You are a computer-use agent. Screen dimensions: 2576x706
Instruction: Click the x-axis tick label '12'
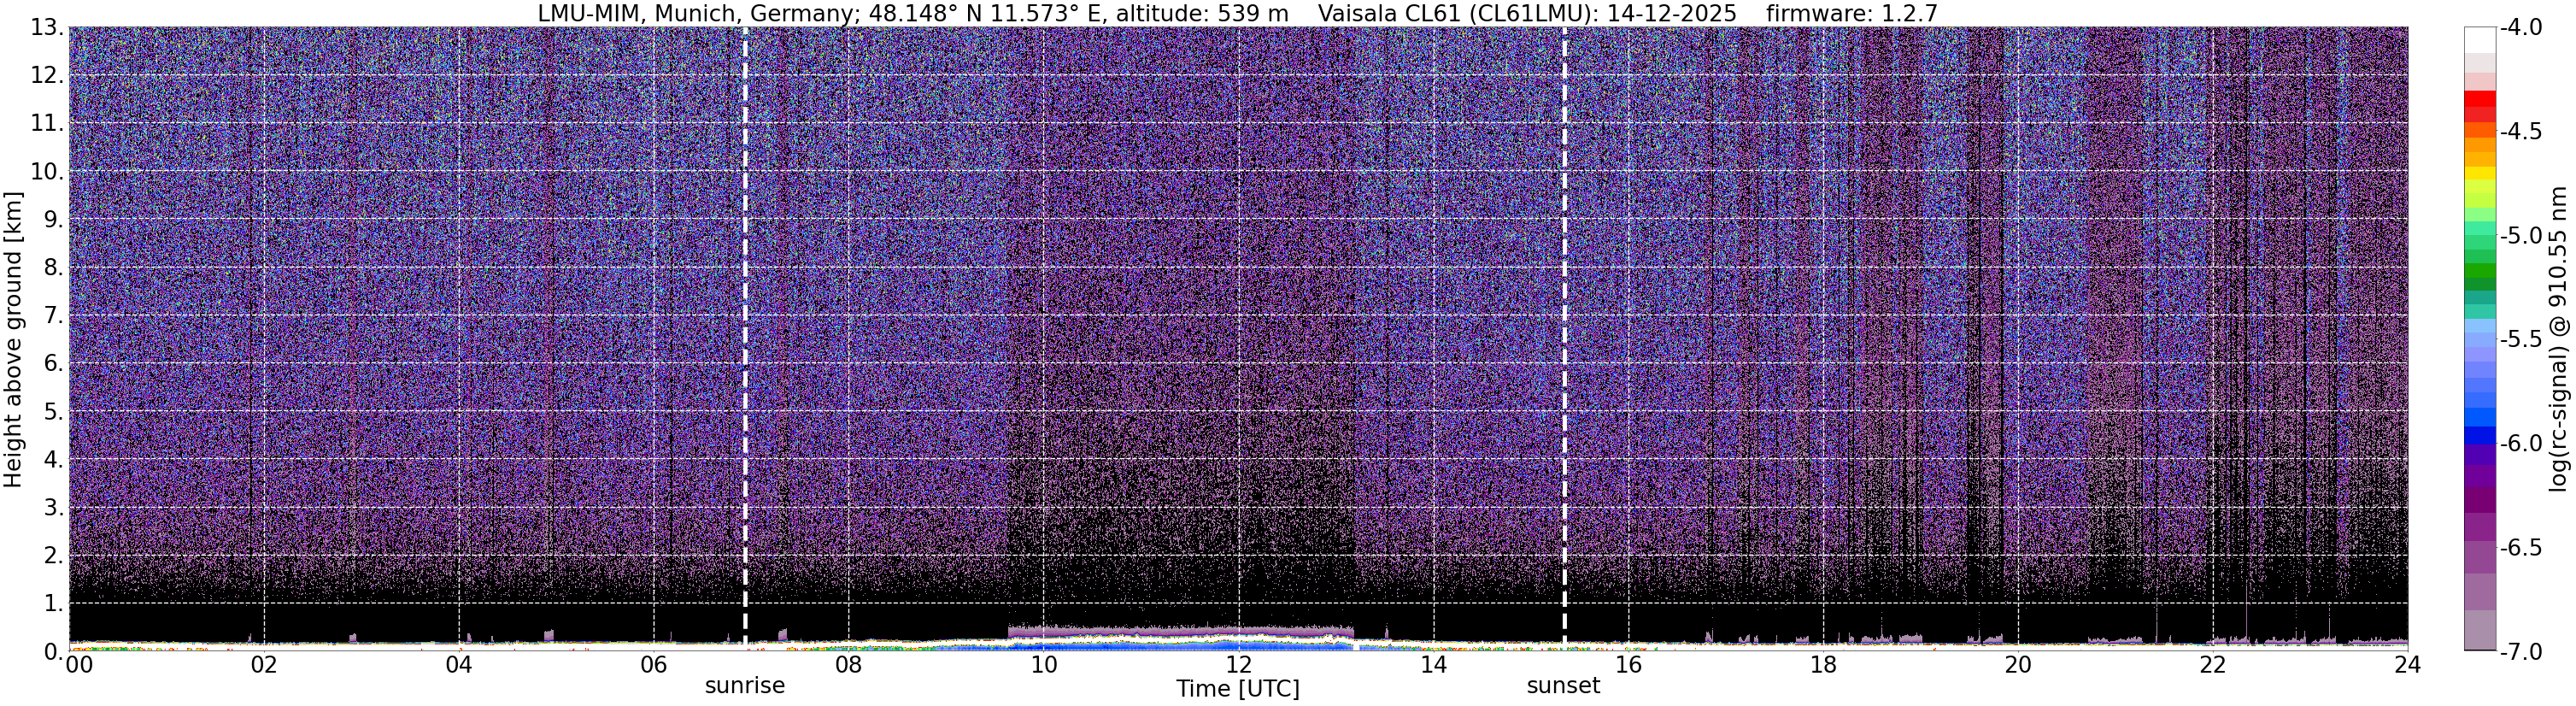click(x=1238, y=665)
